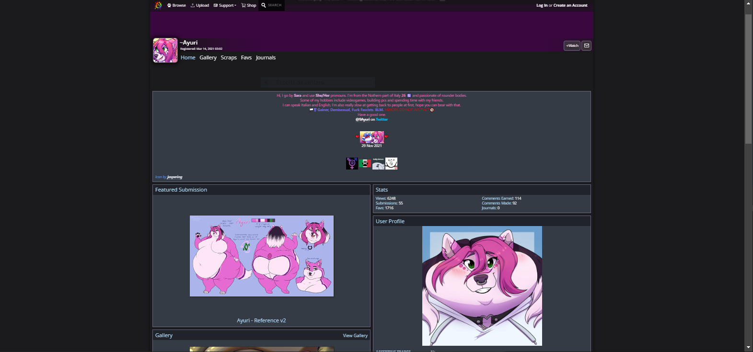Click the envelope send-note icon

[586, 45]
